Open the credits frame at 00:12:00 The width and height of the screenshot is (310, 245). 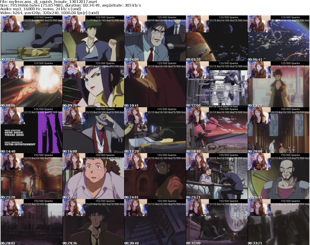217,84
